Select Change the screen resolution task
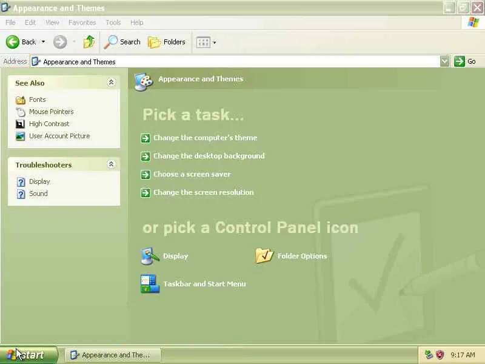 coord(204,192)
